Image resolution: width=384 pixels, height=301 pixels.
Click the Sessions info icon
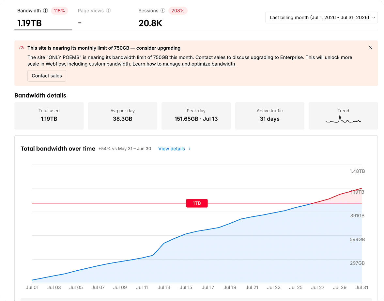coord(163,10)
